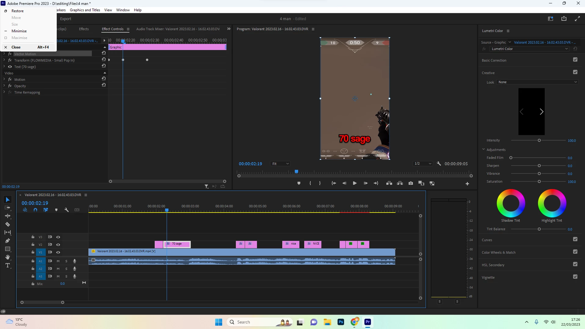
Task: Click the Export workspace button
Action: tap(66, 19)
